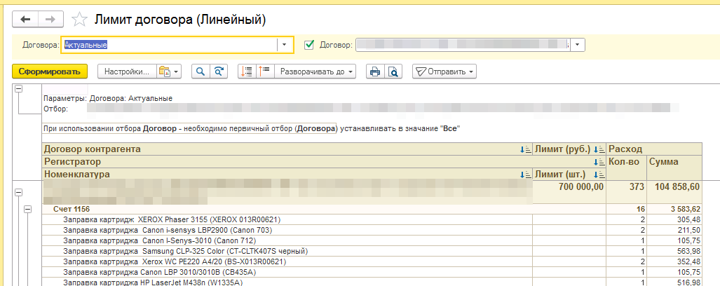
Task: Add report to favorites with star
Action: tap(81, 19)
